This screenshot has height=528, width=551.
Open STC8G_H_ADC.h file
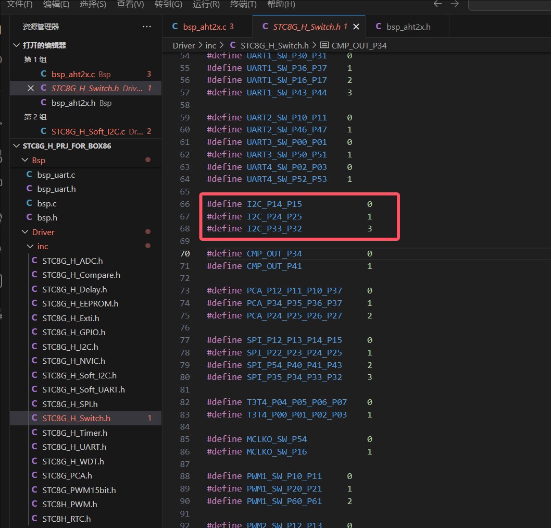pyautogui.click(x=86, y=261)
